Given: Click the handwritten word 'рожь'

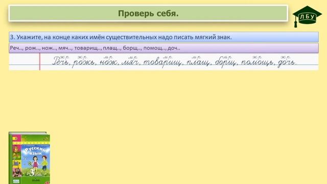Looking at the screenshot, I should [84, 62].
